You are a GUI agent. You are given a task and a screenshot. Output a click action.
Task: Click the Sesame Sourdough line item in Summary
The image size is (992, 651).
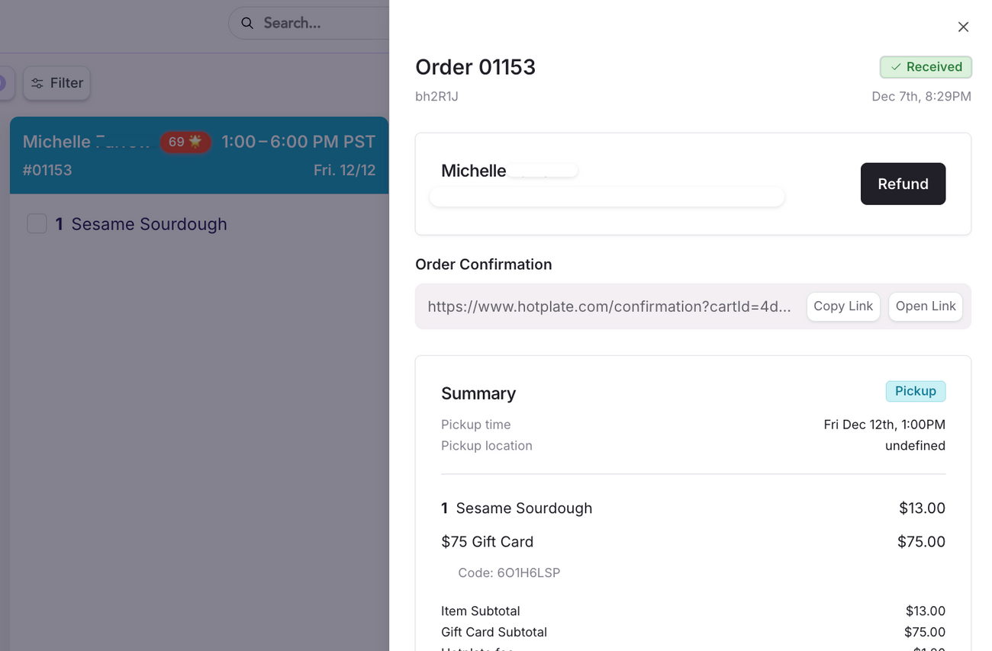click(x=523, y=508)
